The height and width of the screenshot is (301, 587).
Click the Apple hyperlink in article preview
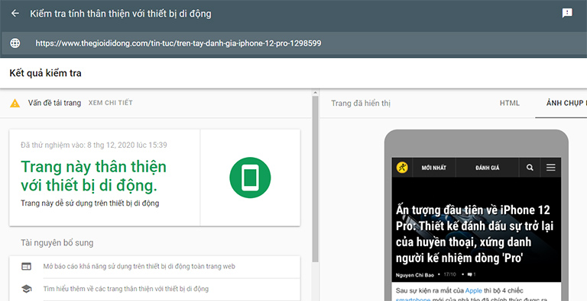[x=474, y=290]
